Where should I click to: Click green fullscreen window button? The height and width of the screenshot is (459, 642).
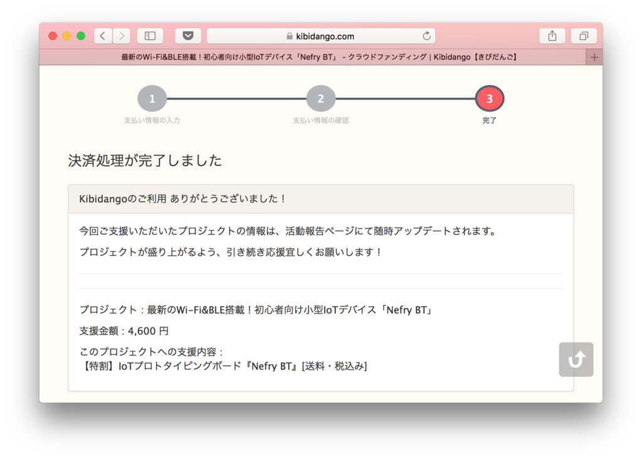click(x=81, y=36)
